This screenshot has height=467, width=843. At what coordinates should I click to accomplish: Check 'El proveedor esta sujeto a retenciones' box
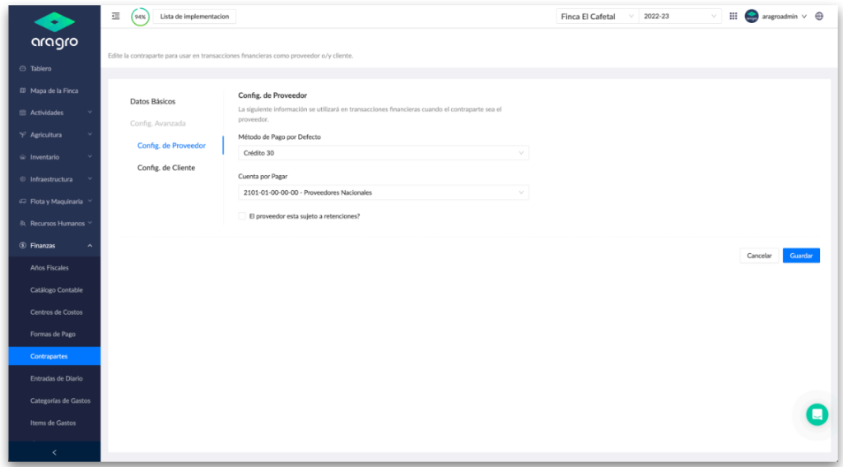[242, 215]
